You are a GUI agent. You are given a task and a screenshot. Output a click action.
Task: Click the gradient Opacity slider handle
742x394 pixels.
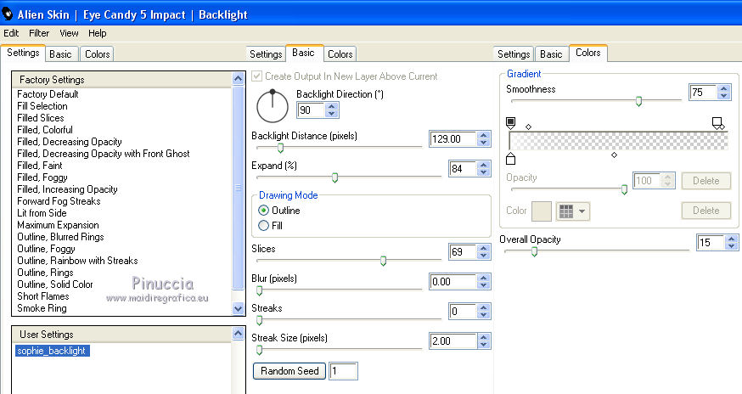624,189
